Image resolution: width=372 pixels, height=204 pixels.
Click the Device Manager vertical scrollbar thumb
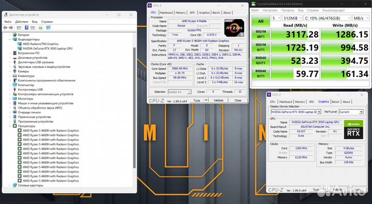click(134, 108)
